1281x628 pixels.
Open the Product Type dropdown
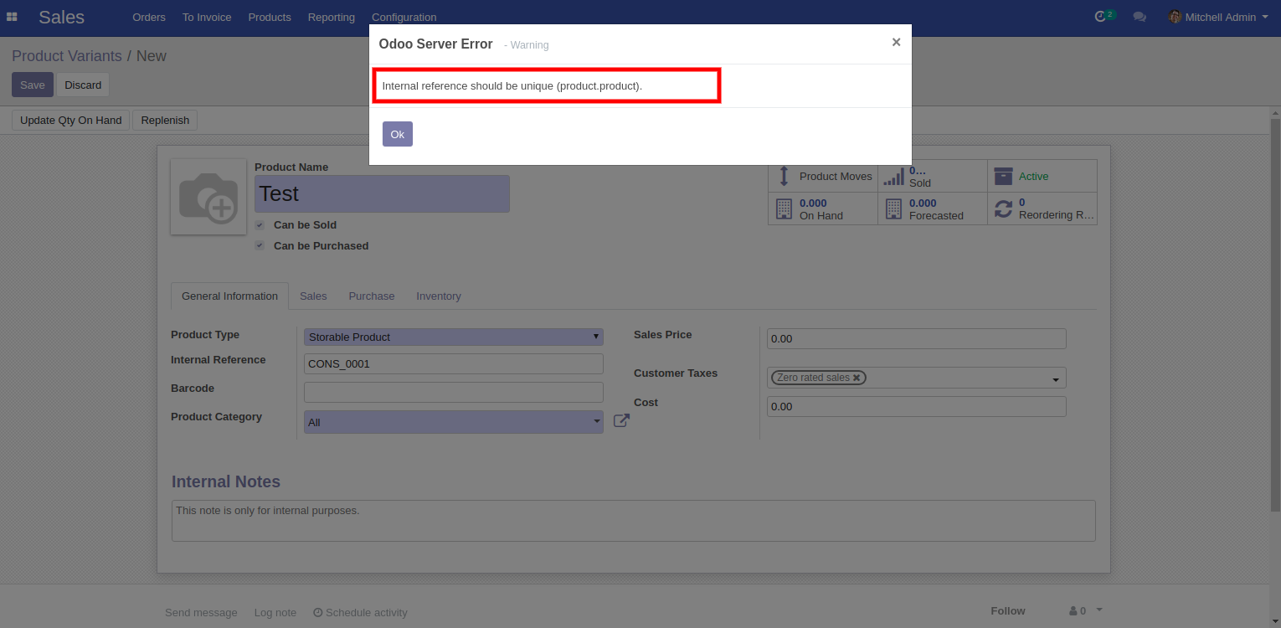[x=453, y=337]
